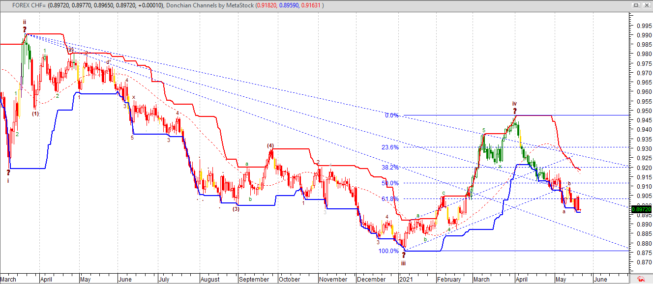Image resolution: width=653 pixels, height=284 pixels.
Task: Select the Elliott wave label (3)
Action: (x=237, y=209)
